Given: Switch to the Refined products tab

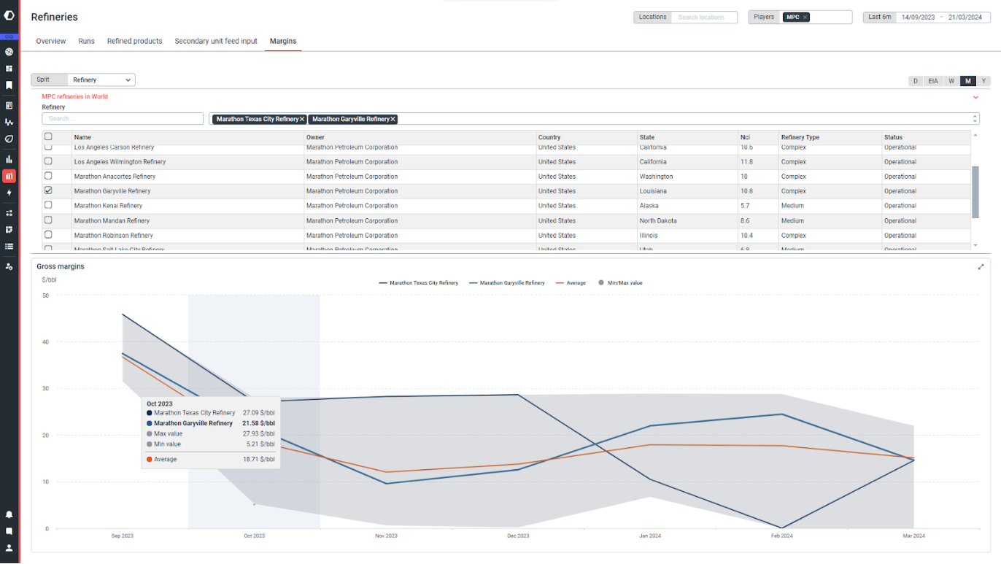Looking at the screenshot, I should [x=134, y=41].
